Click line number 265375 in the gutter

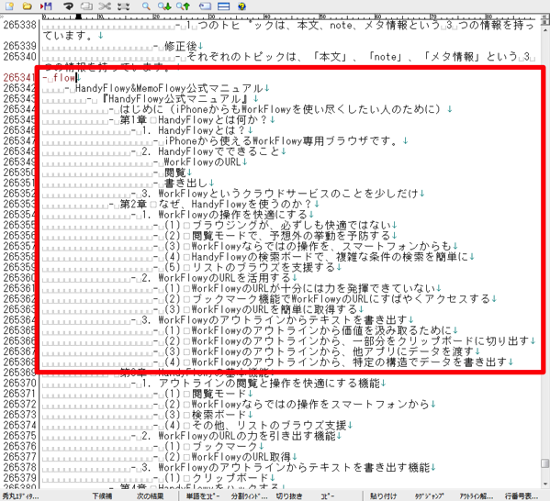19,436
